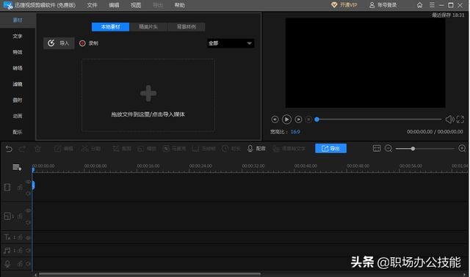Viewport: 470px width, 277px height.
Task: Click the undo arrow in timeline toolbar
Action: [x=9, y=149]
